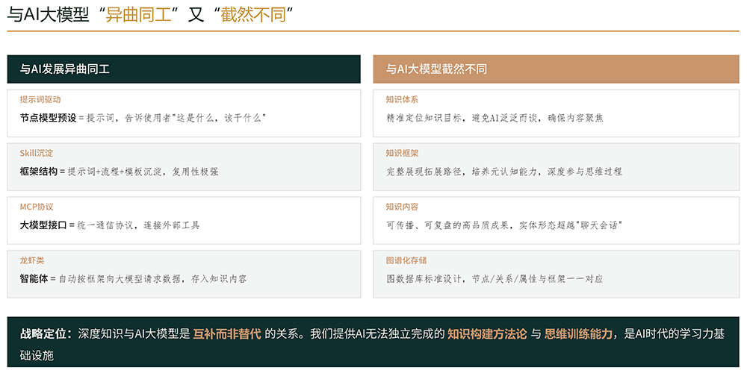Image resolution: width=747 pixels, height=376 pixels.
Task: Select the highlighted phrase 截然不同 in title
Action: tap(253, 15)
